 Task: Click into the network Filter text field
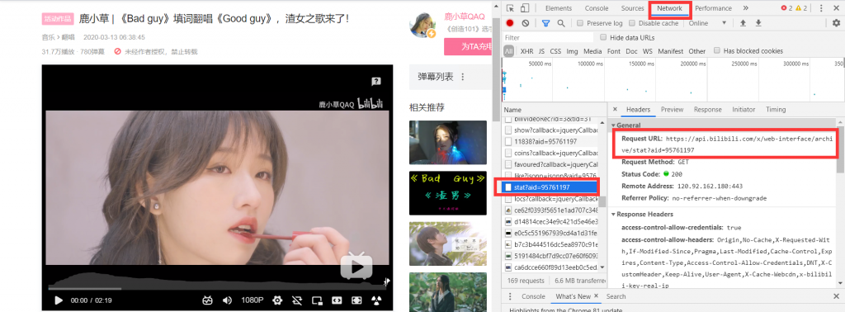click(548, 38)
